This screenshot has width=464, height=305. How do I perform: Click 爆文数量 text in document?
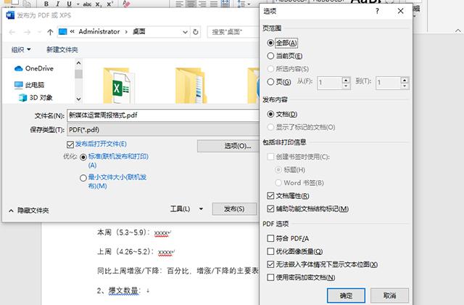coord(123,290)
